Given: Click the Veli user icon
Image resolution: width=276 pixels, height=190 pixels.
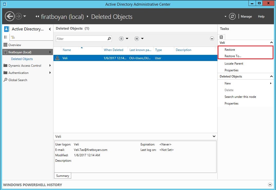Looking at the screenshot, I should click(57, 58).
